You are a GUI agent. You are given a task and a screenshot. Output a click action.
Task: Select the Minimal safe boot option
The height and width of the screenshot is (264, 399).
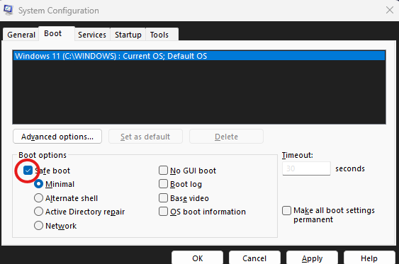[38, 184]
